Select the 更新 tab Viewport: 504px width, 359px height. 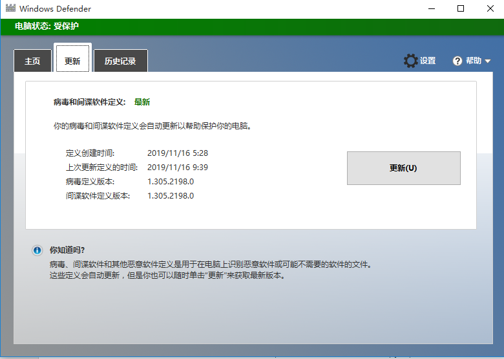point(72,58)
